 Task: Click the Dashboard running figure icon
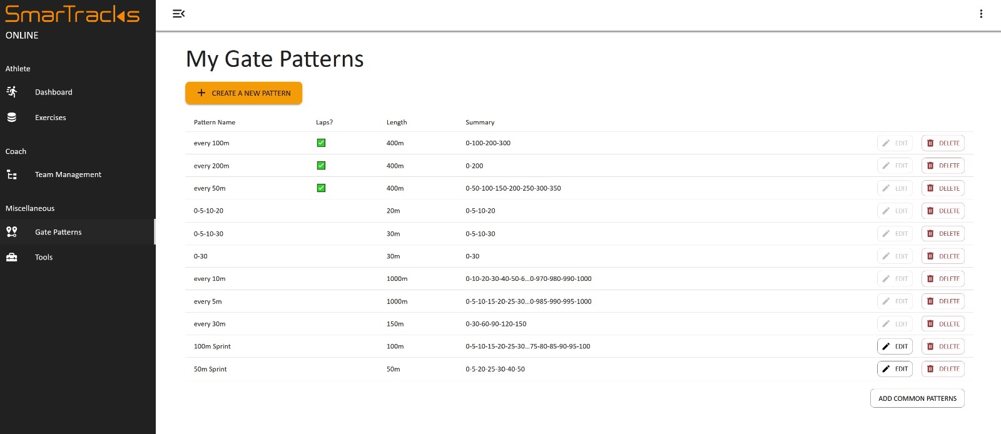[12, 92]
